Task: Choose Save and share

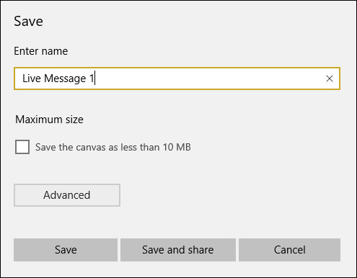Action: pyautogui.click(x=178, y=250)
